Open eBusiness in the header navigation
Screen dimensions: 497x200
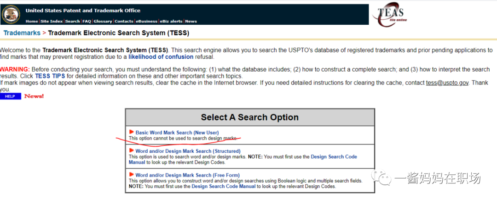click(x=146, y=22)
